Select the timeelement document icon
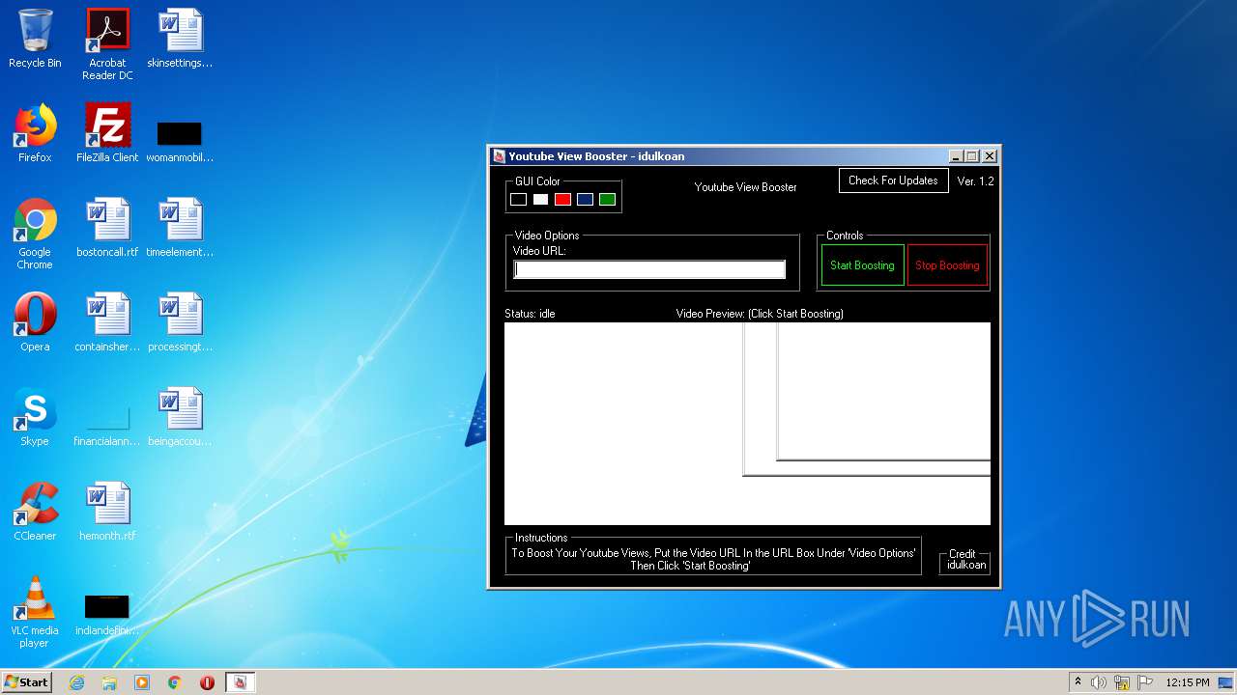Screen dimensions: 1237x695 coord(180,228)
